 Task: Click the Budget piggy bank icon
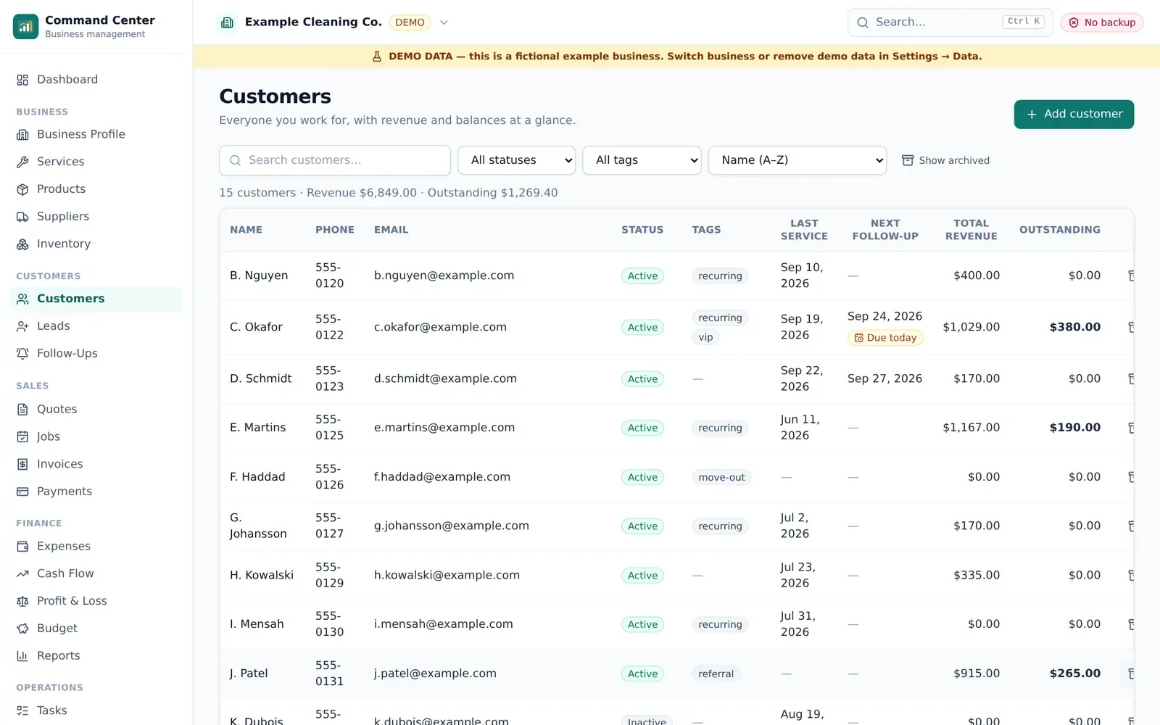click(22, 629)
